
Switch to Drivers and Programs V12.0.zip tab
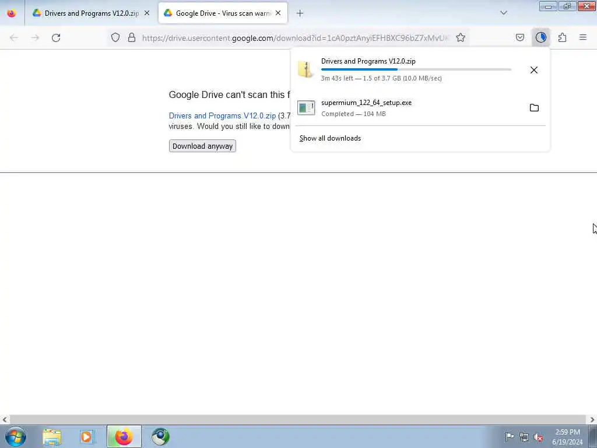click(92, 13)
